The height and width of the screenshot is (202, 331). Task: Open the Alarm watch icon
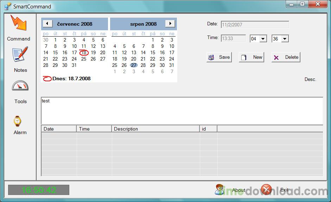(x=18, y=121)
